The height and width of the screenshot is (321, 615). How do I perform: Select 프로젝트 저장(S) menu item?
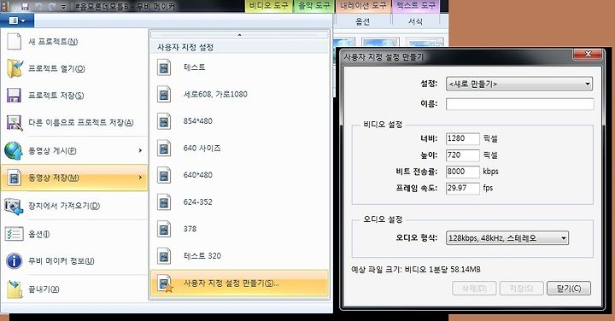[74, 96]
